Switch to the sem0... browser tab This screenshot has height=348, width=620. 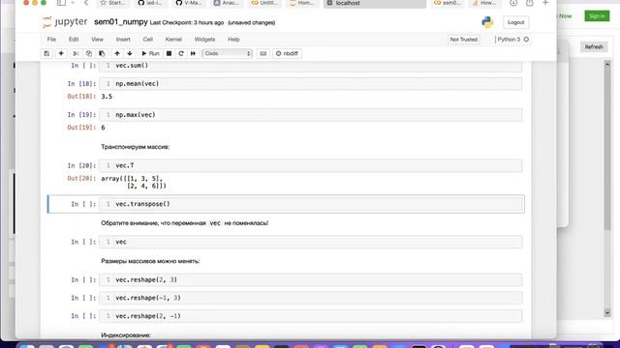click(448, 3)
